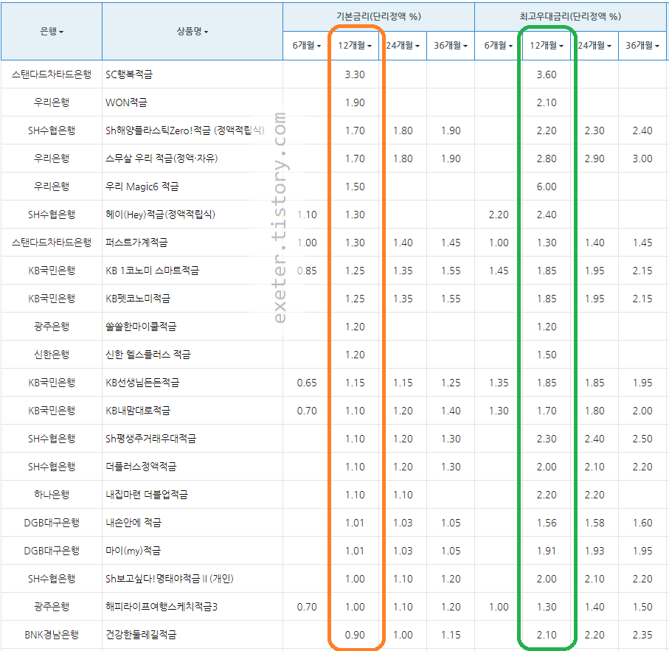Click the 3.30 base rate for SC행복적금
The height and width of the screenshot is (651, 669).
point(355,74)
